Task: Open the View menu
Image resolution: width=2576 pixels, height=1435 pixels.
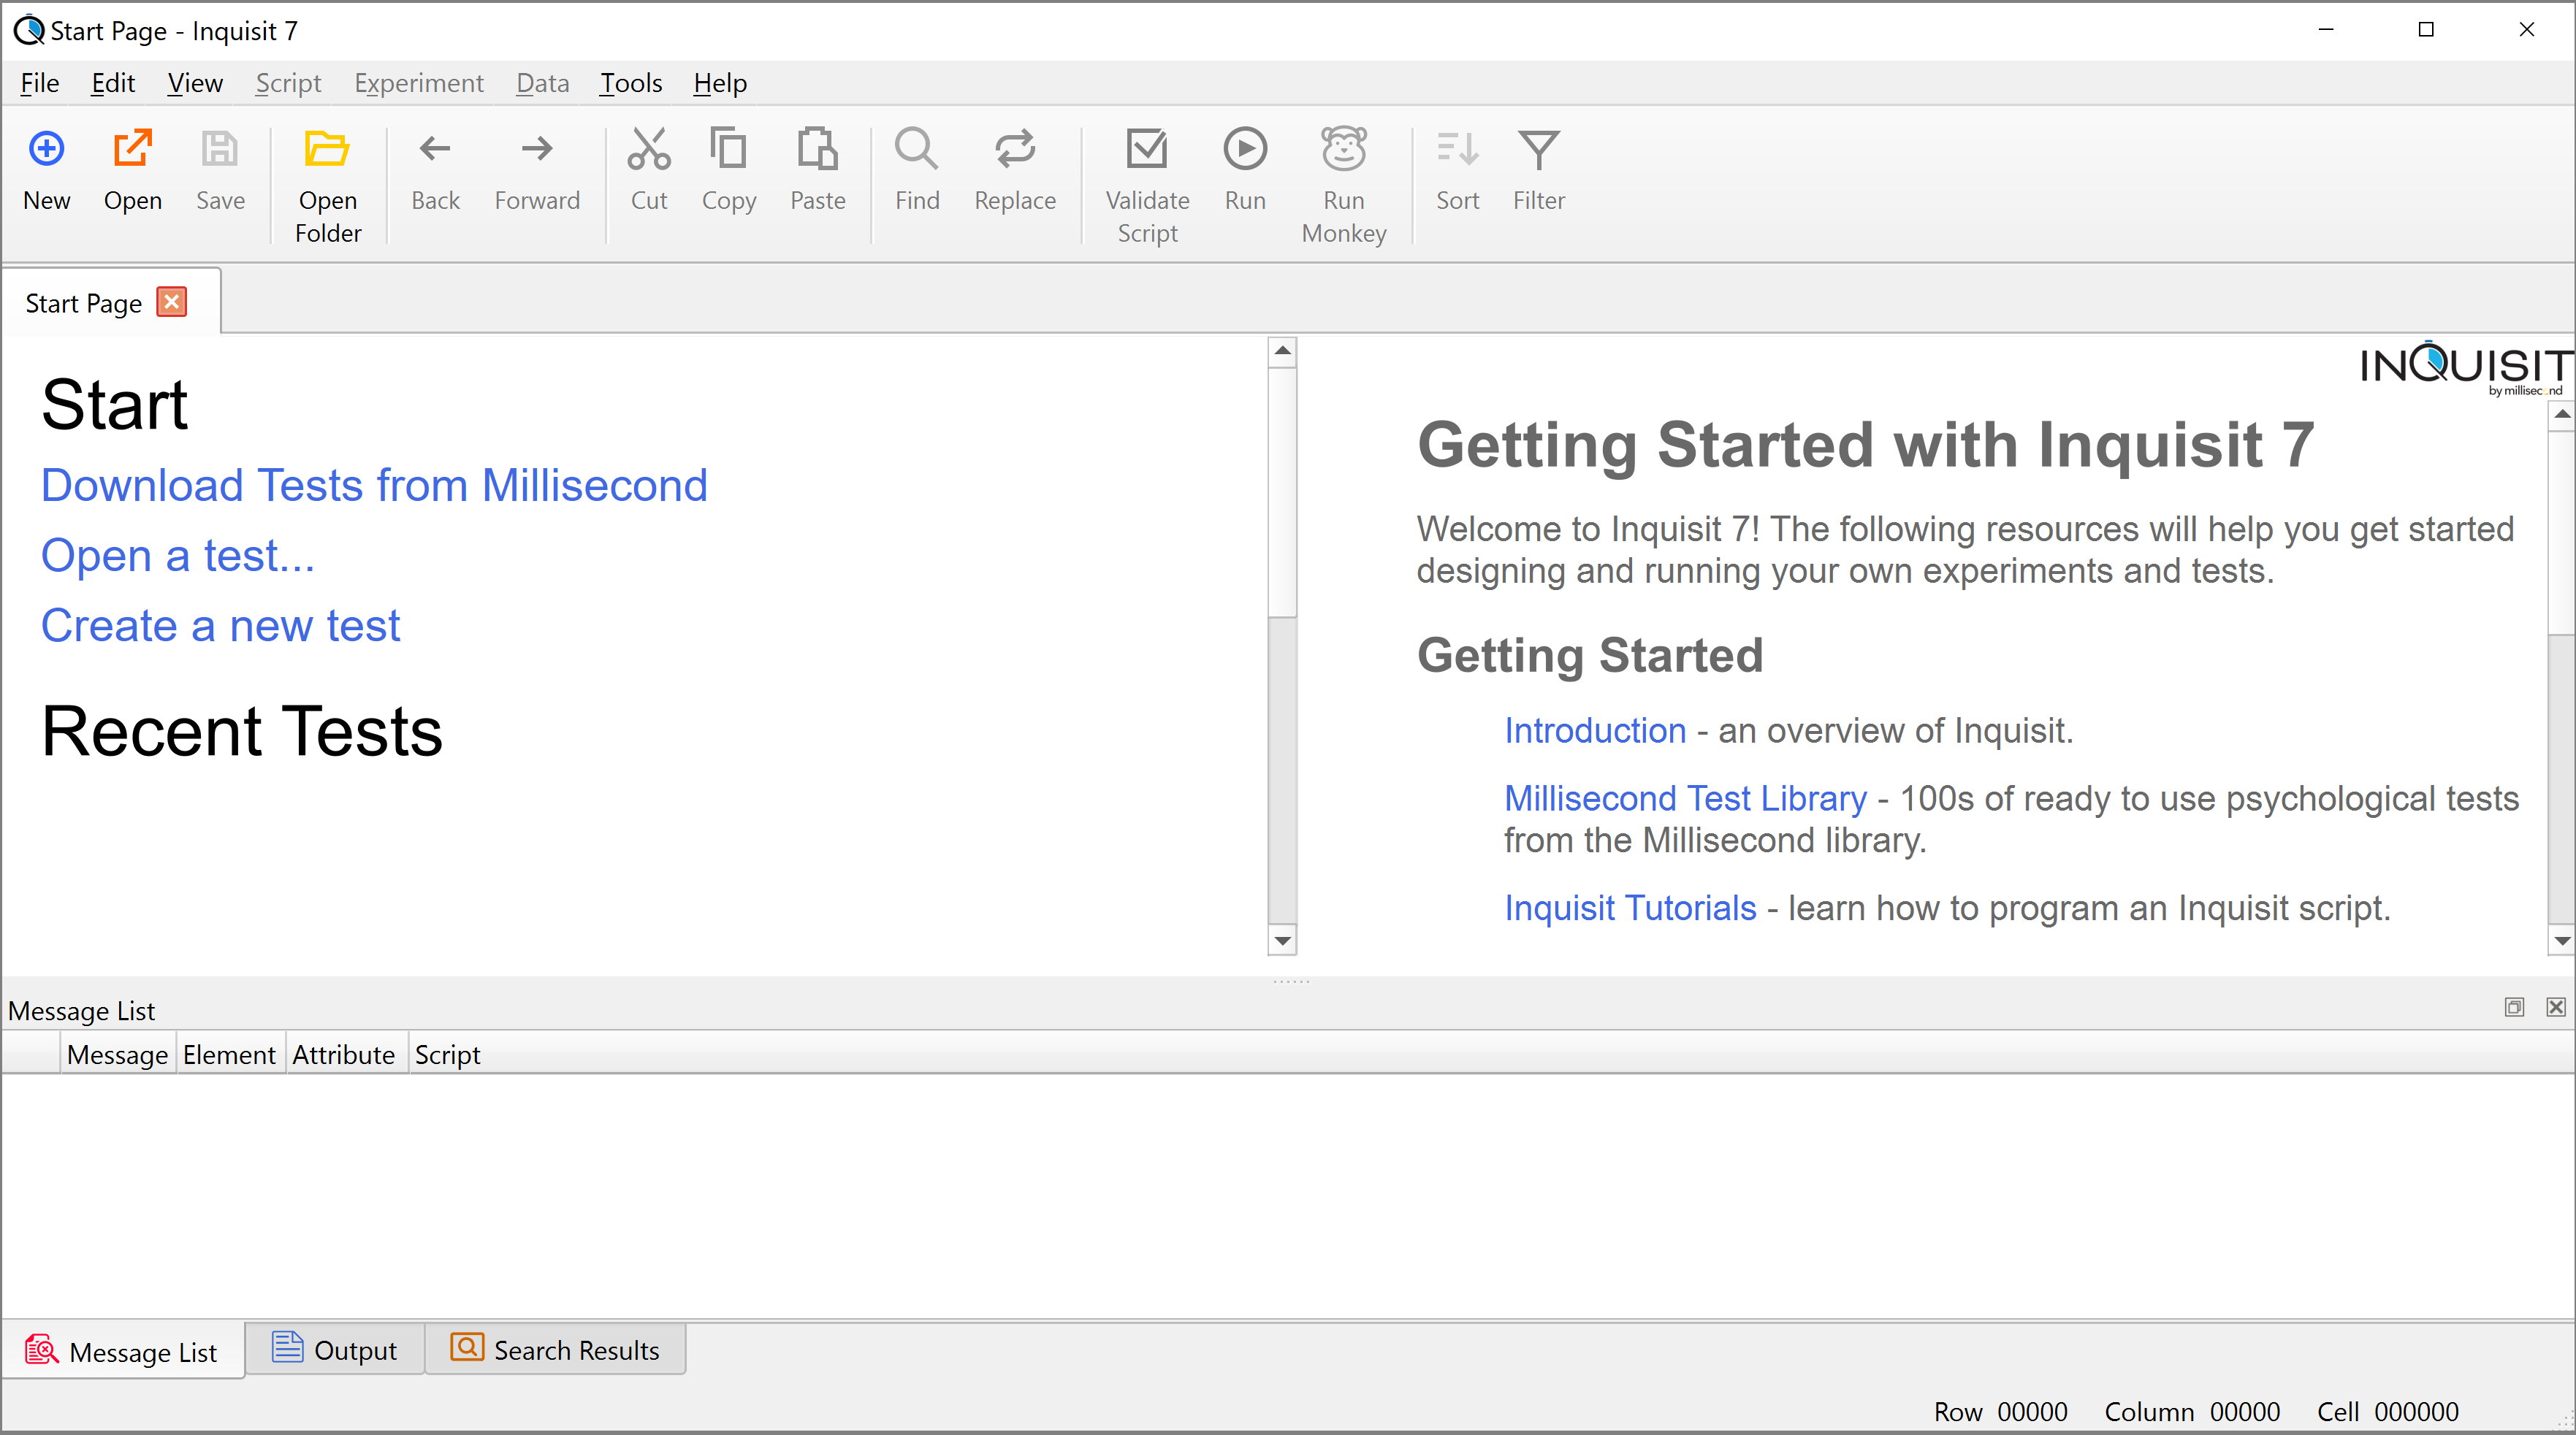Action: (x=195, y=83)
